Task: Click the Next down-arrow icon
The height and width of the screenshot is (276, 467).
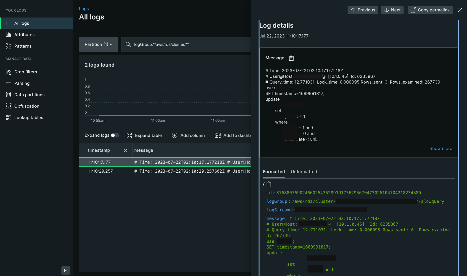Action: pyautogui.click(x=387, y=10)
